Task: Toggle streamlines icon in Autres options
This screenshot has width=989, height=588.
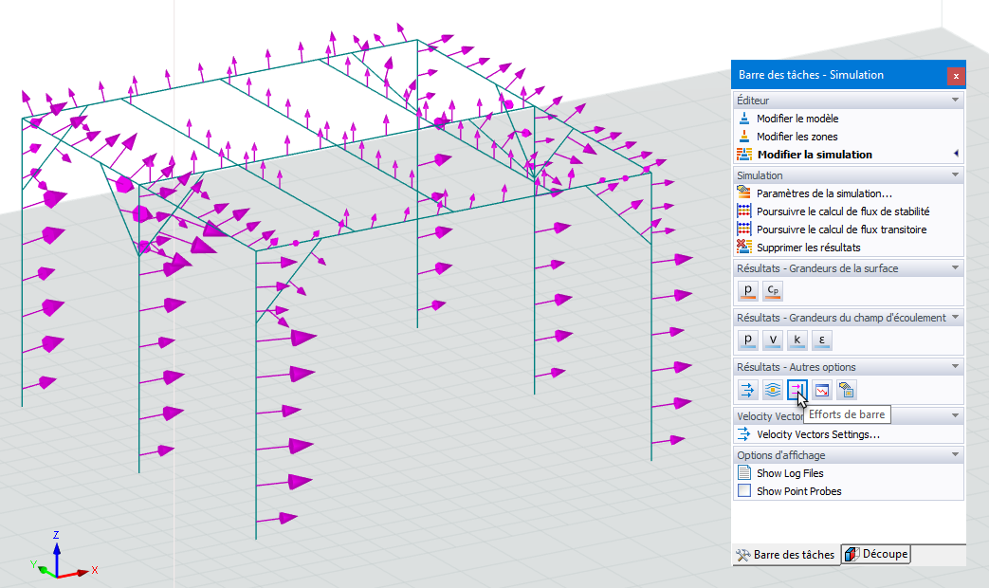Action: pyautogui.click(x=773, y=390)
